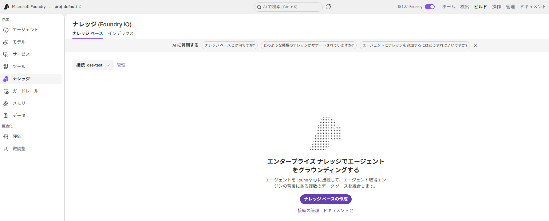549x221 pixels.
Task: Click the external link icon beside ドキュメント
Action: point(352,211)
